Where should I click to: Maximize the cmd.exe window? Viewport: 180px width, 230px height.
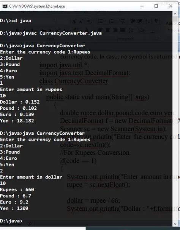pos(156,6)
